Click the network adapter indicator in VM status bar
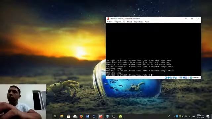 click(174, 78)
